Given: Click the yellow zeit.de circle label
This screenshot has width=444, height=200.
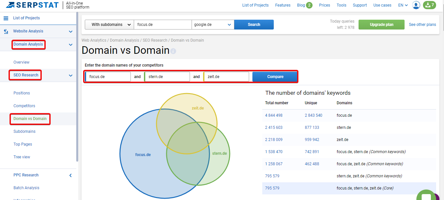Looking at the screenshot, I should [x=198, y=108].
